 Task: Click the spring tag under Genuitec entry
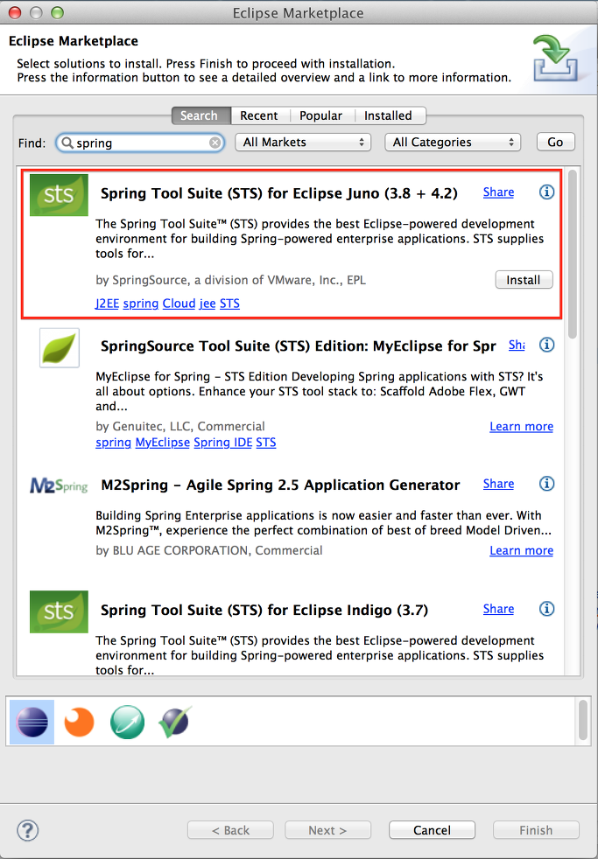[114, 443]
